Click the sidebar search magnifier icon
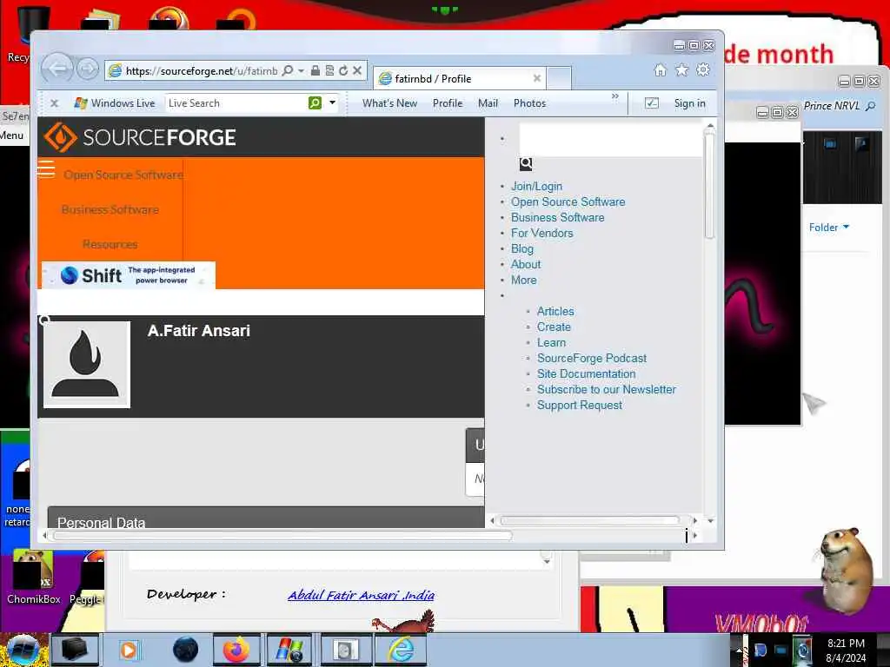The height and width of the screenshot is (667, 890). tap(526, 164)
